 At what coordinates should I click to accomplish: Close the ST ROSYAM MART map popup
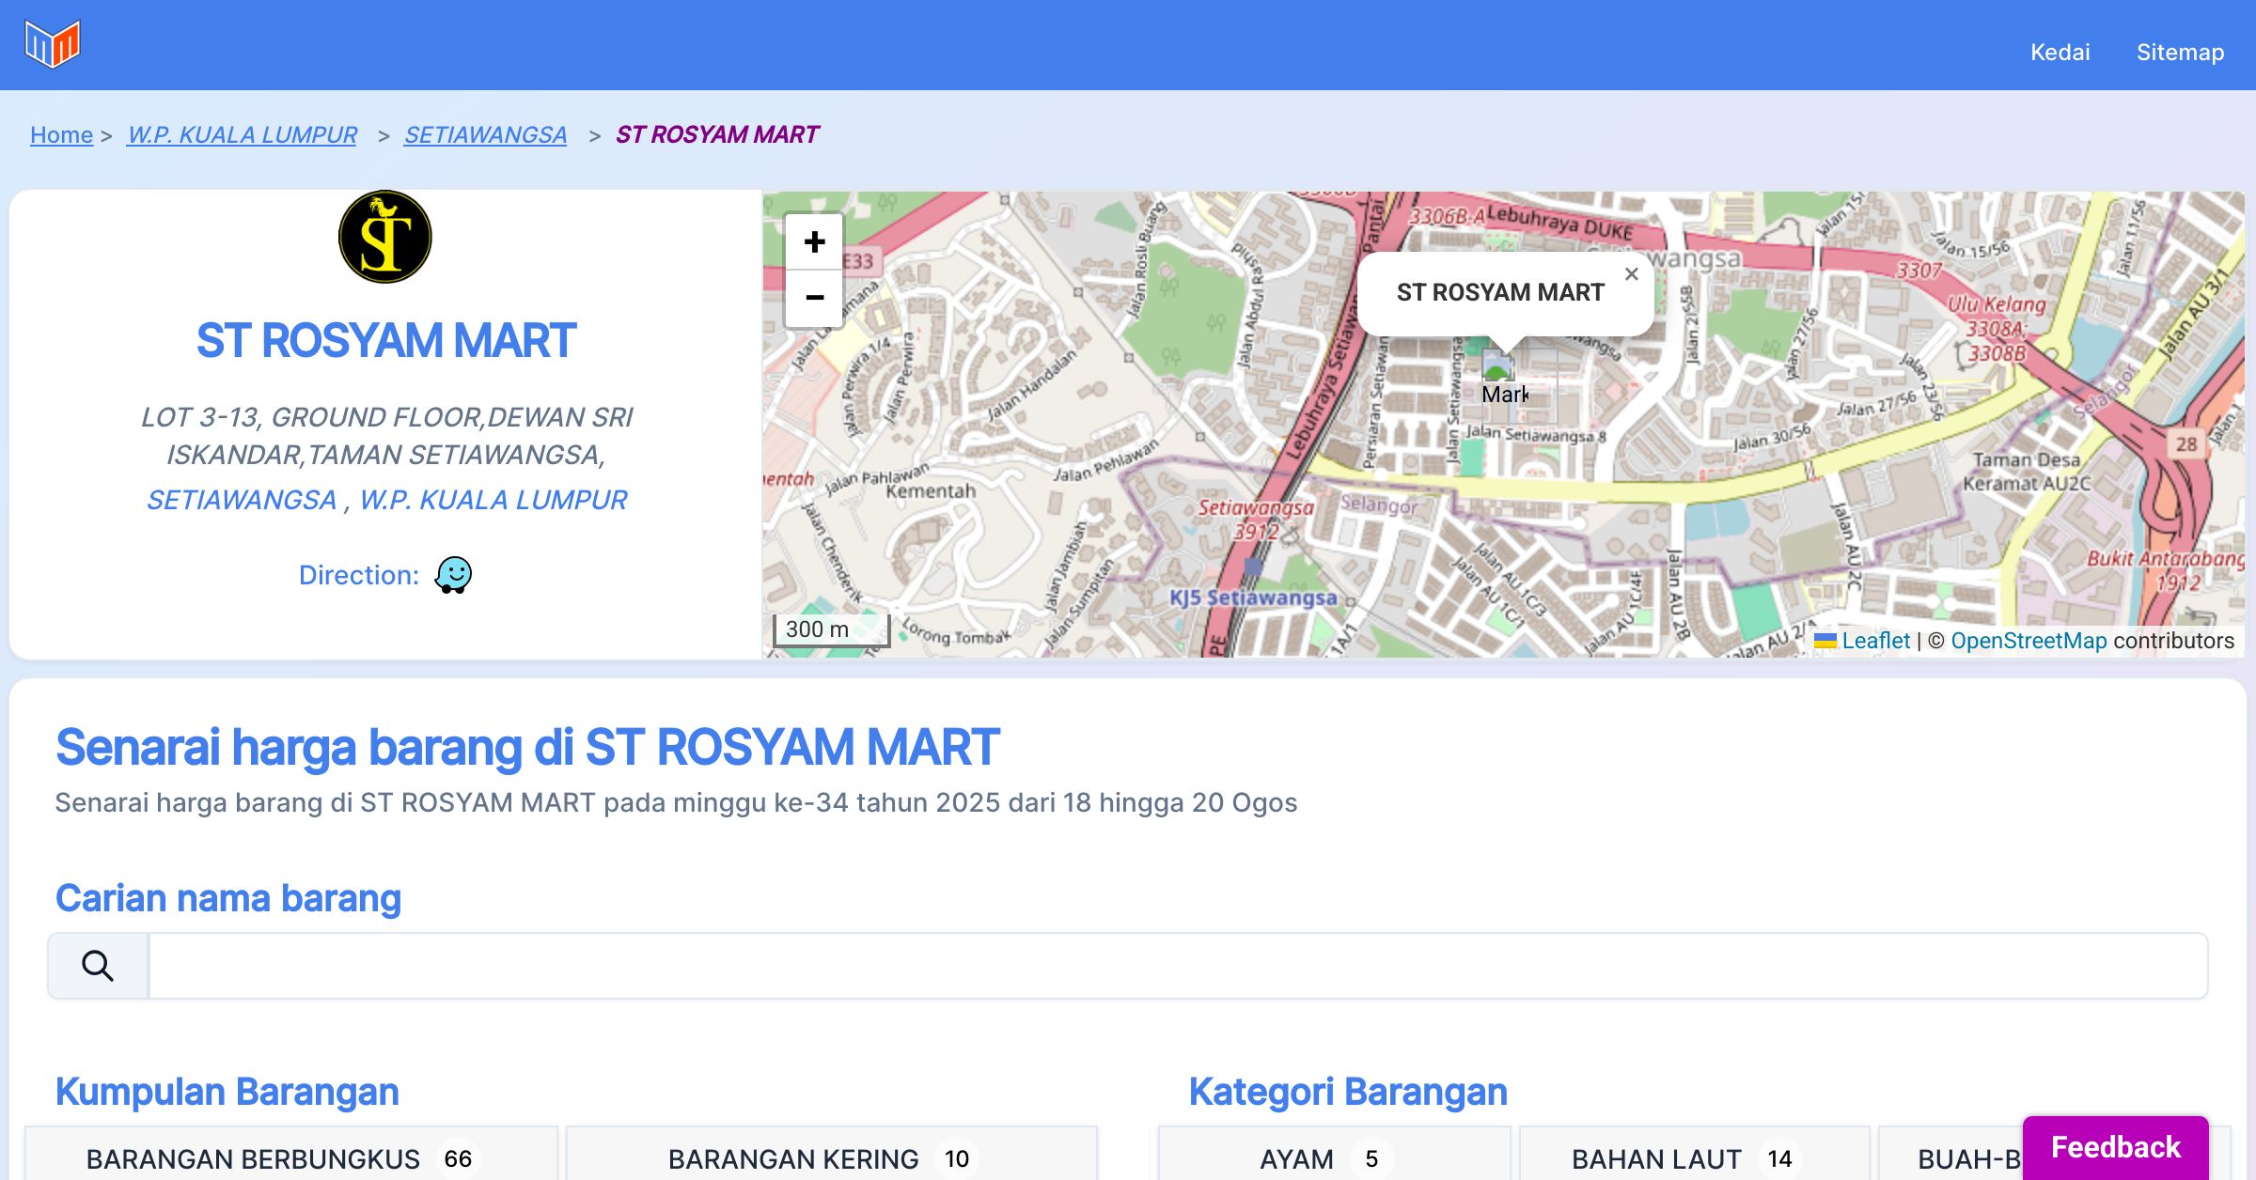pos(1631,274)
